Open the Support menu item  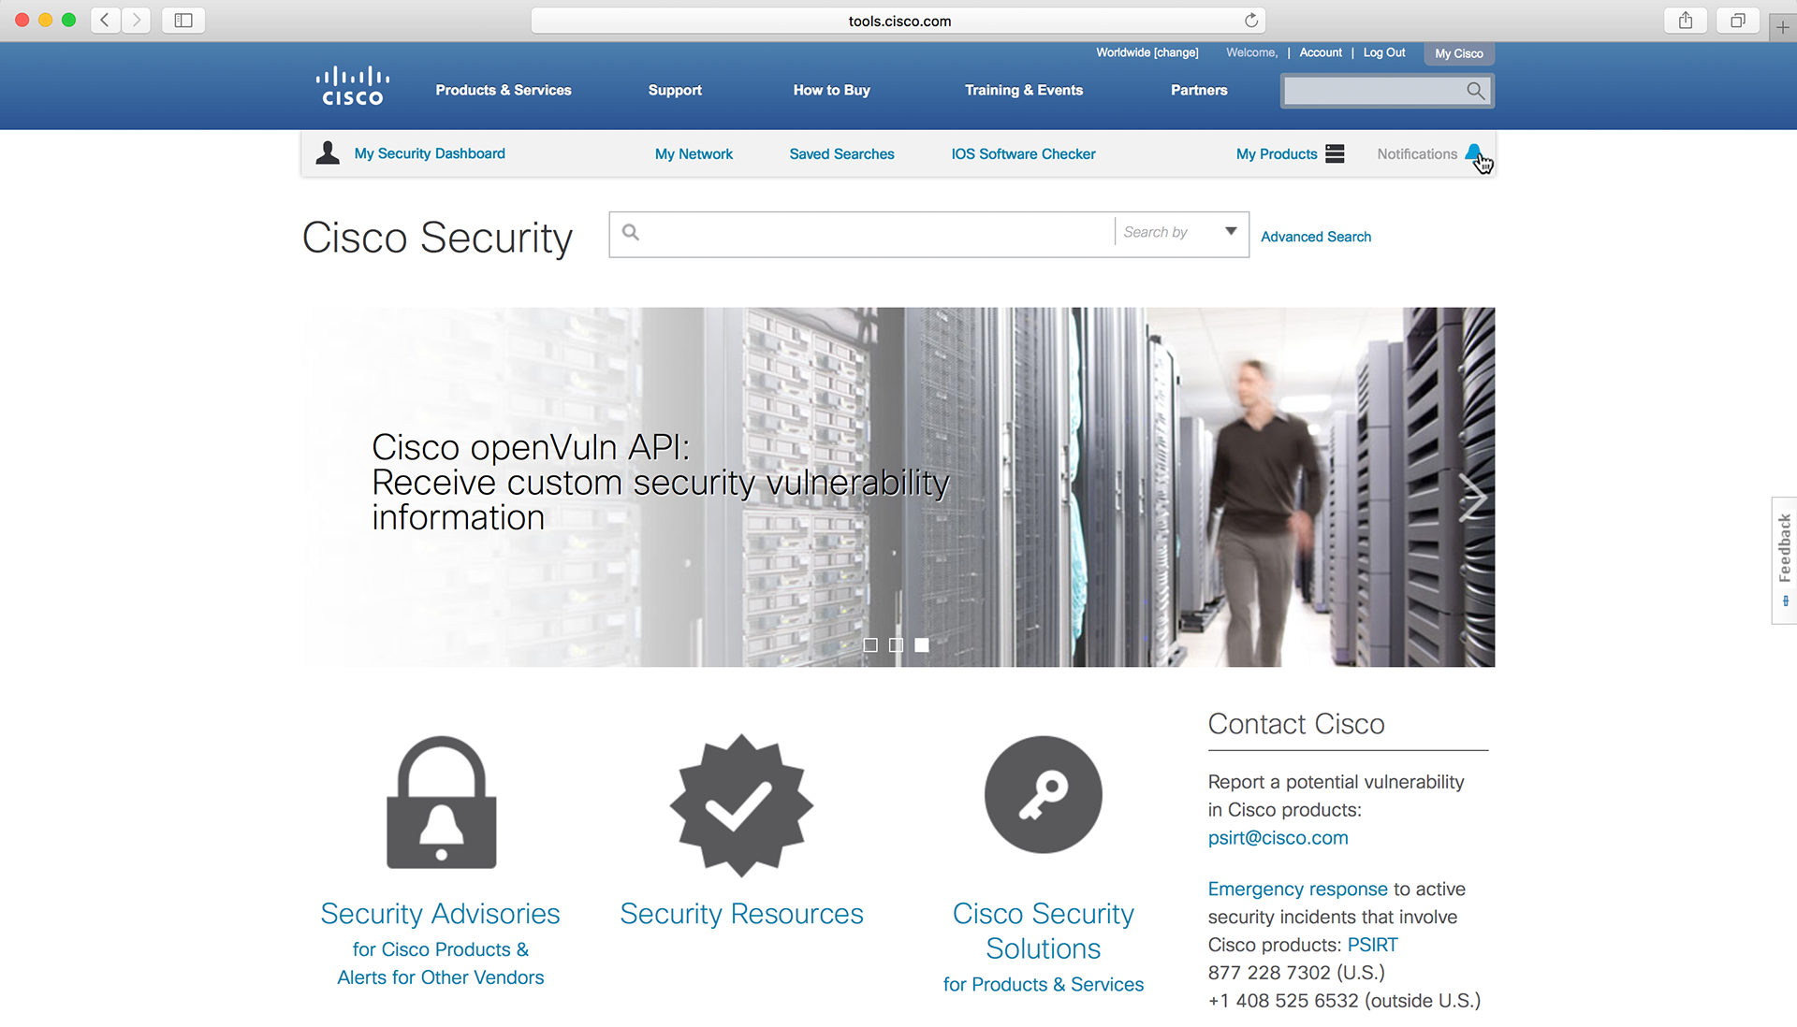tap(675, 91)
